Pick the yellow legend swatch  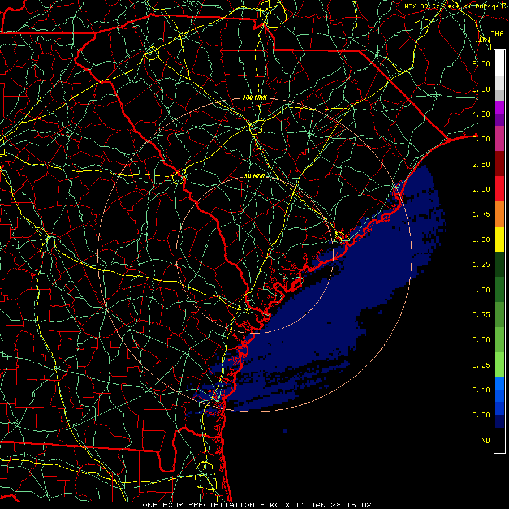click(x=499, y=239)
